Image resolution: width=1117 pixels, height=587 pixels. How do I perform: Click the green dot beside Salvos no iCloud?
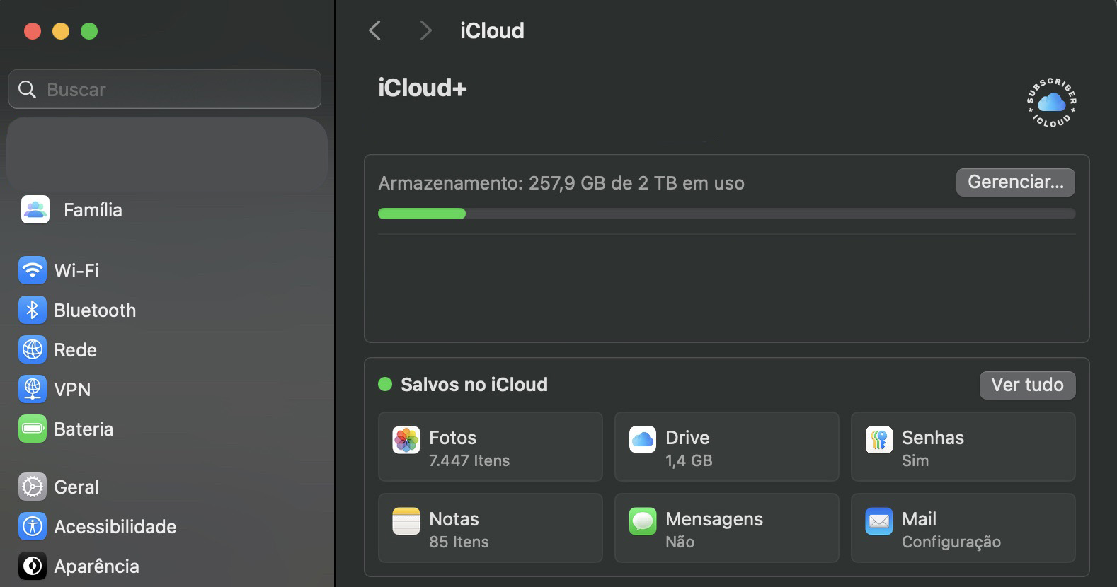(385, 384)
